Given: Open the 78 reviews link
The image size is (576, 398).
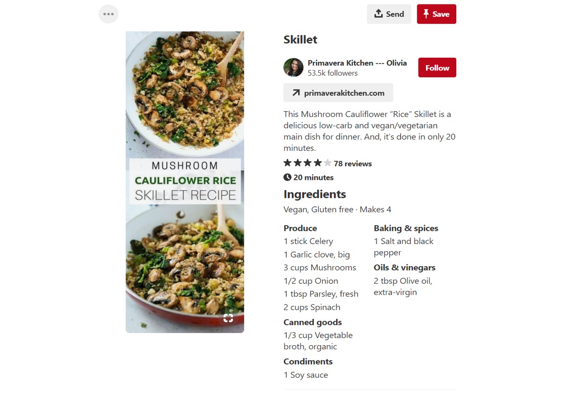Looking at the screenshot, I should (x=353, y=164).
